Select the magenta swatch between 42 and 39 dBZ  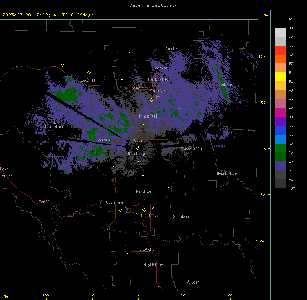280,112
